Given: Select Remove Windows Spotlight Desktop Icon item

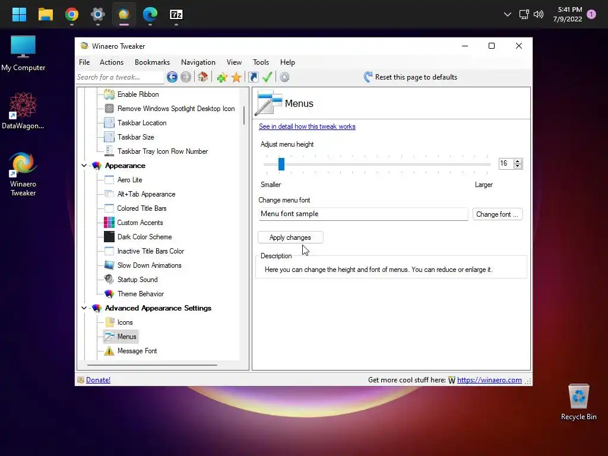Looking at the screenshot, I should [176, 109].
